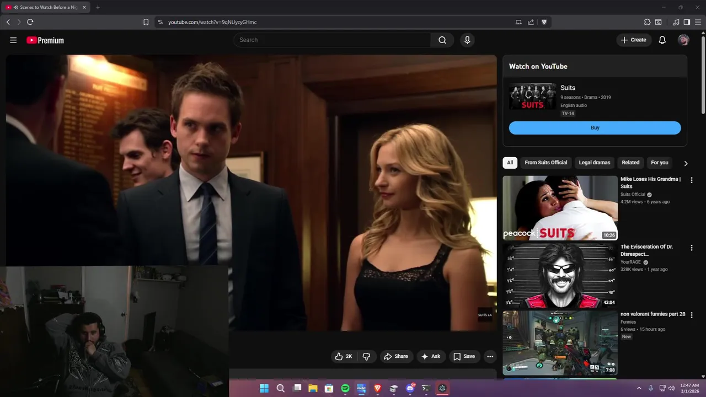706x397 pixels.
Task: Open the Suits show poster thumbnail
Action: coord(532,96)
